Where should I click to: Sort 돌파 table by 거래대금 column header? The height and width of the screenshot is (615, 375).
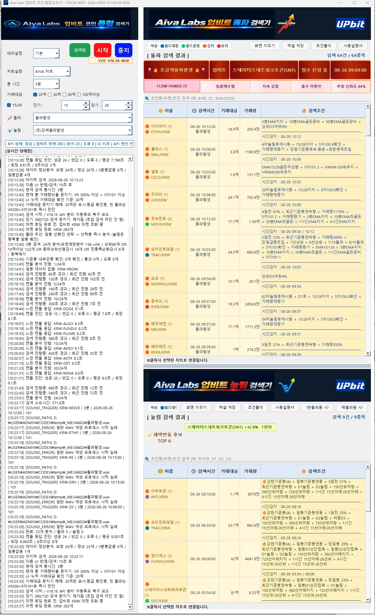229,111
